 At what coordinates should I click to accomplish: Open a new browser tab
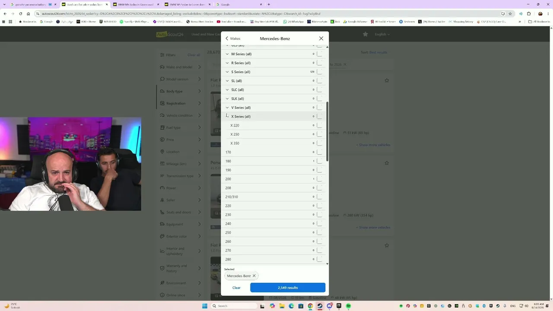coord(269,4)
